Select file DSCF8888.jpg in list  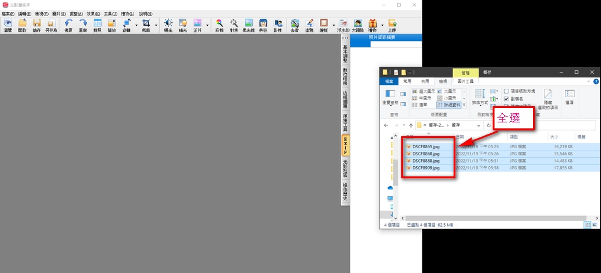[x=426, y=161]
